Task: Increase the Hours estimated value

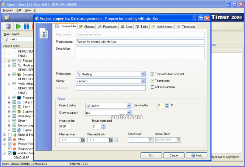Action: [103, 125]
